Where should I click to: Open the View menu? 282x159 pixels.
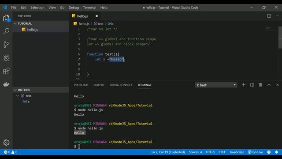click(52, 8)
